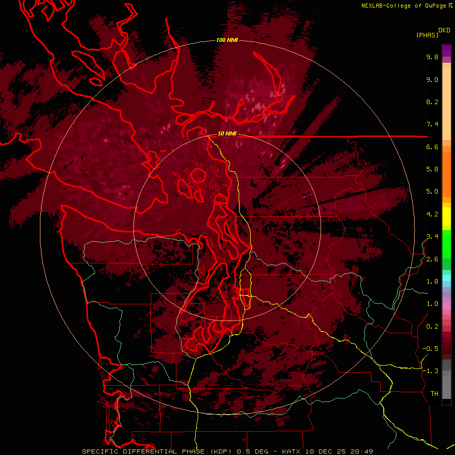Click the 3.4 value on the color scale
Viewport: 455px width, 455px height.
432,237
